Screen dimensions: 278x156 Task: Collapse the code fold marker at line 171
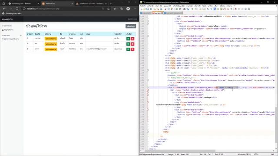pyautogui.click(x=148, y=102)
